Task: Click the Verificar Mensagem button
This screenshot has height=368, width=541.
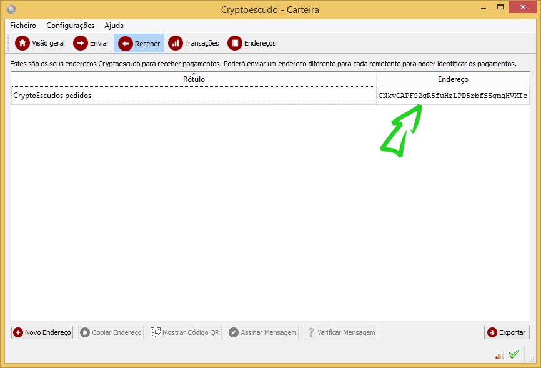Action: [x=340, y=332]
